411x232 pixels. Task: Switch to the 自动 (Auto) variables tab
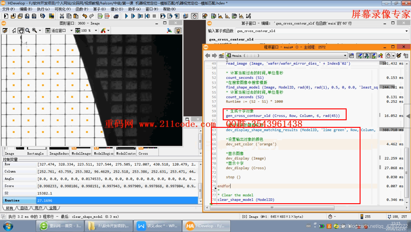click(24, 208)
